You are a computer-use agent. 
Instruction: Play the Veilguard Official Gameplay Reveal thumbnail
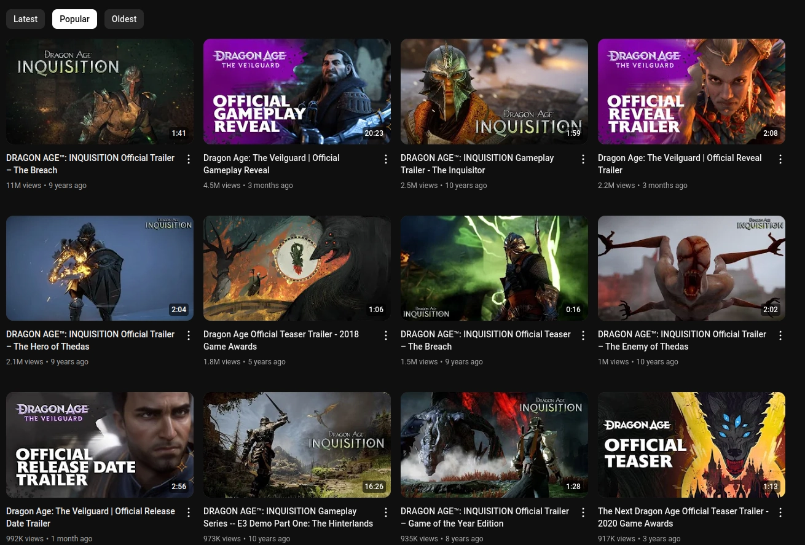(x=297, y=92)
